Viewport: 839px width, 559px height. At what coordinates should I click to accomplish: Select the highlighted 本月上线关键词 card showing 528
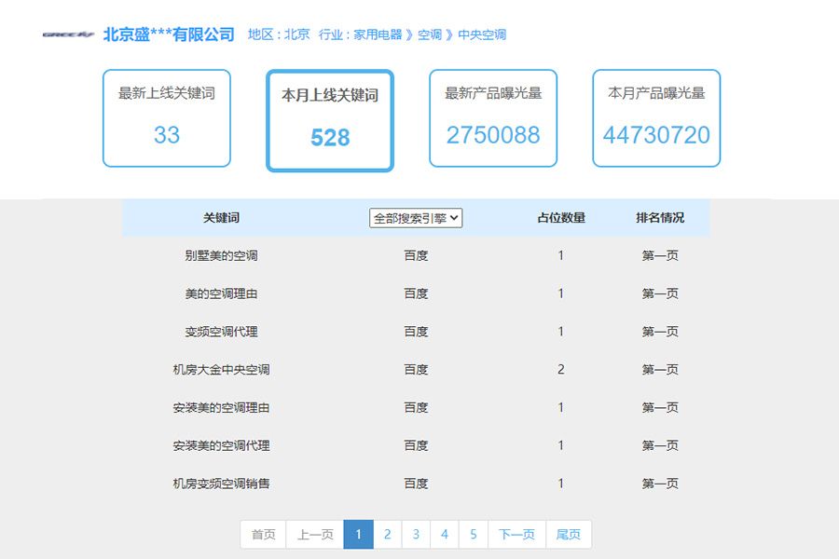[329, 119]
